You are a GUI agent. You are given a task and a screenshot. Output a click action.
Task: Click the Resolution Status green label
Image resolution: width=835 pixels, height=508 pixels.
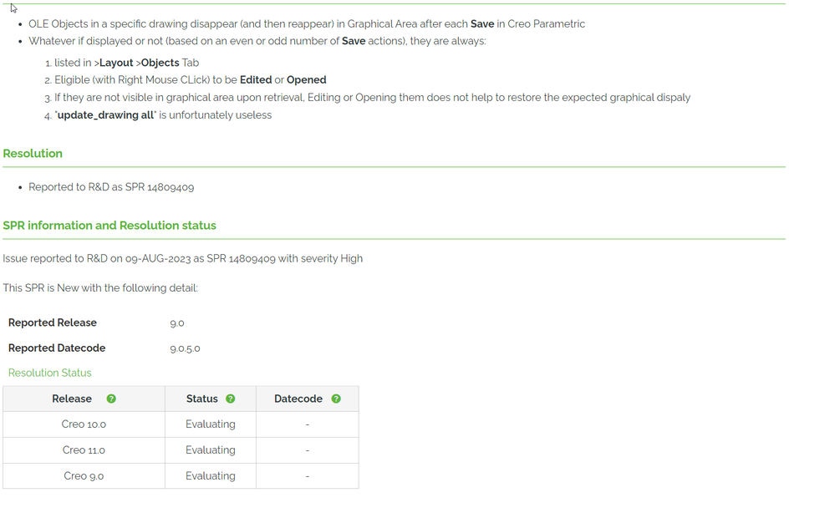(50, 373)
